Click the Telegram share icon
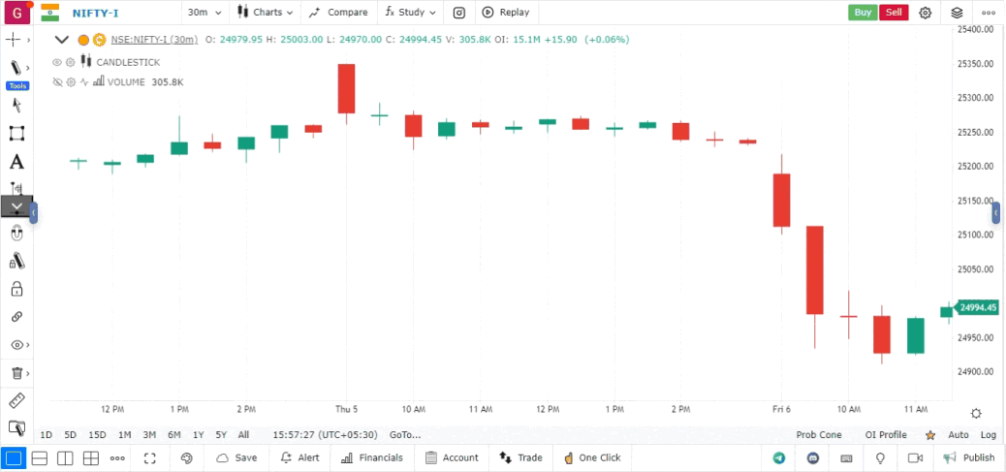 tap(779, 457)
